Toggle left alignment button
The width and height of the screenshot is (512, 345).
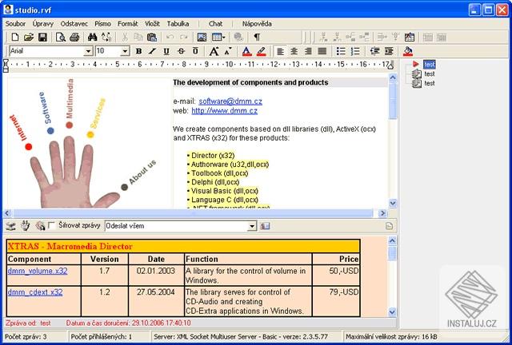click(x=280, y=51)
